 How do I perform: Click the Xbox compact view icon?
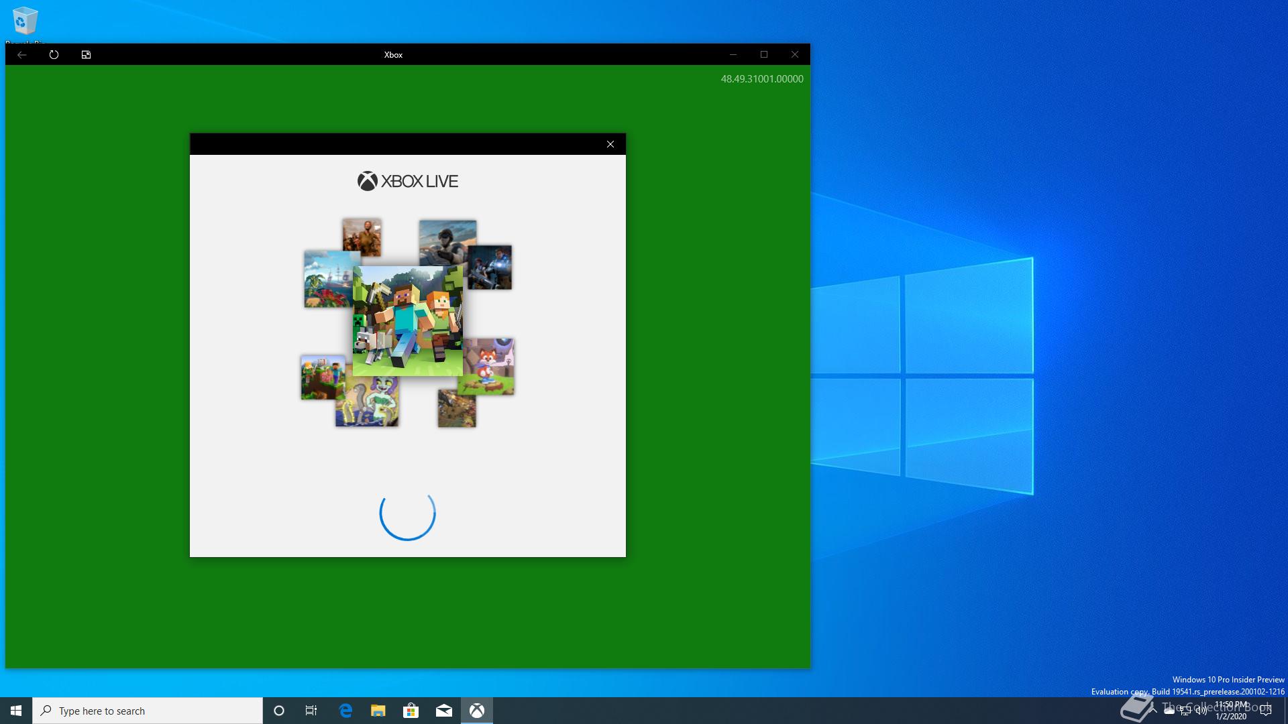coord(86,55)
